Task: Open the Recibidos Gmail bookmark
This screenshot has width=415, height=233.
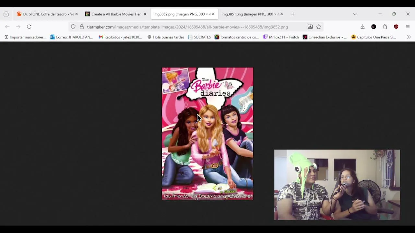Action: (120, 37)
